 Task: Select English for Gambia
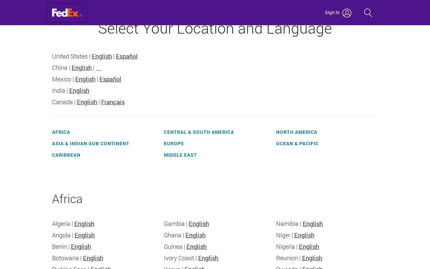[199, 224]
